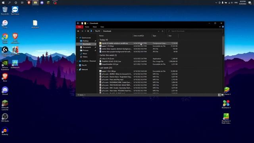254x143 pixels.
Task: Go forward in File Explorer
Action: (82, 31)
